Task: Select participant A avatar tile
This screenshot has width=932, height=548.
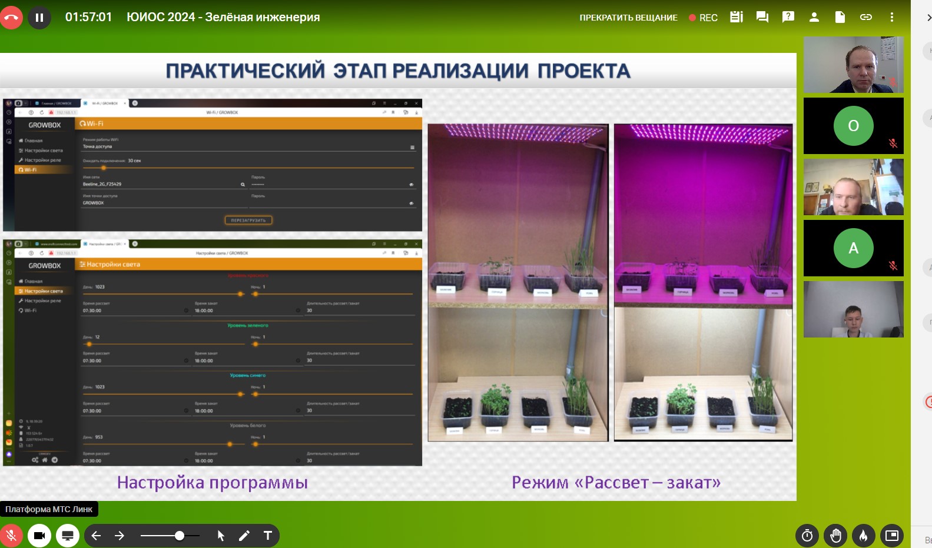Action: pos(853,248)
